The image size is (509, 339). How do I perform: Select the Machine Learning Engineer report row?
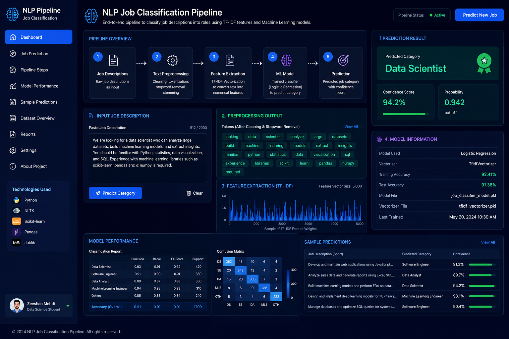pos(148,288)
